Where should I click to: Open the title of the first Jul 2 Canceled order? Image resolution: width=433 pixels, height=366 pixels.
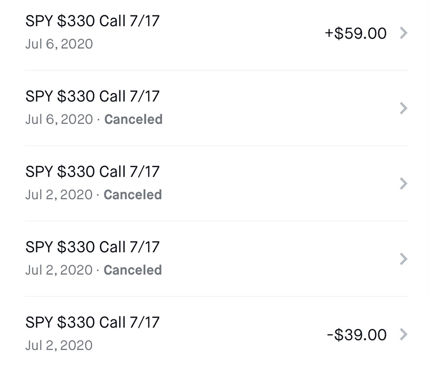[x=92, y=171]
